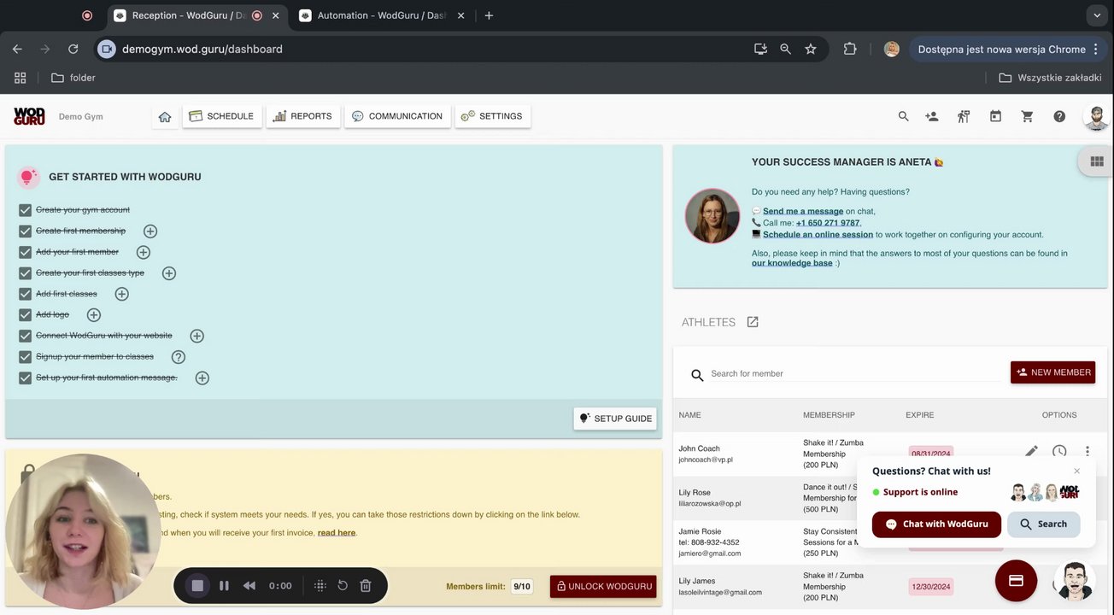This screenshot has width=1114, height=615.
Task: Close the Questions? Chat with us popup
Action: [1077, 471]
